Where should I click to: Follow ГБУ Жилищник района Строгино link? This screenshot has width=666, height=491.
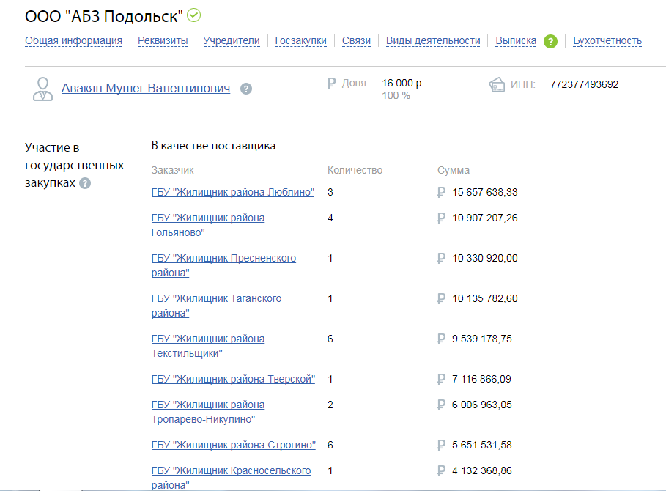tap(234, 445)
